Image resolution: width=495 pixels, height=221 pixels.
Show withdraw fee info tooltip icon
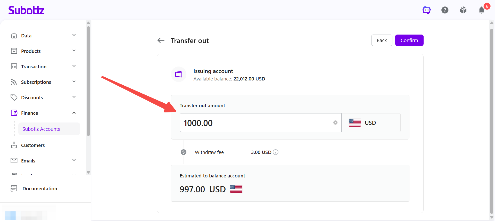[276, 152]
